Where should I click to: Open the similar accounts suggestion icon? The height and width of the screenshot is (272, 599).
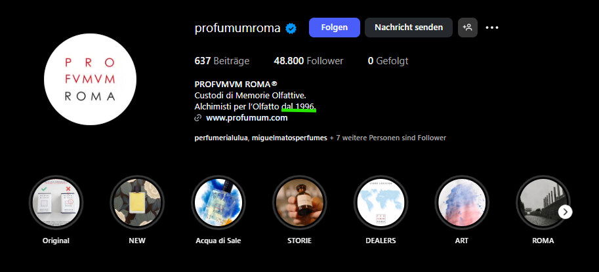468,28
